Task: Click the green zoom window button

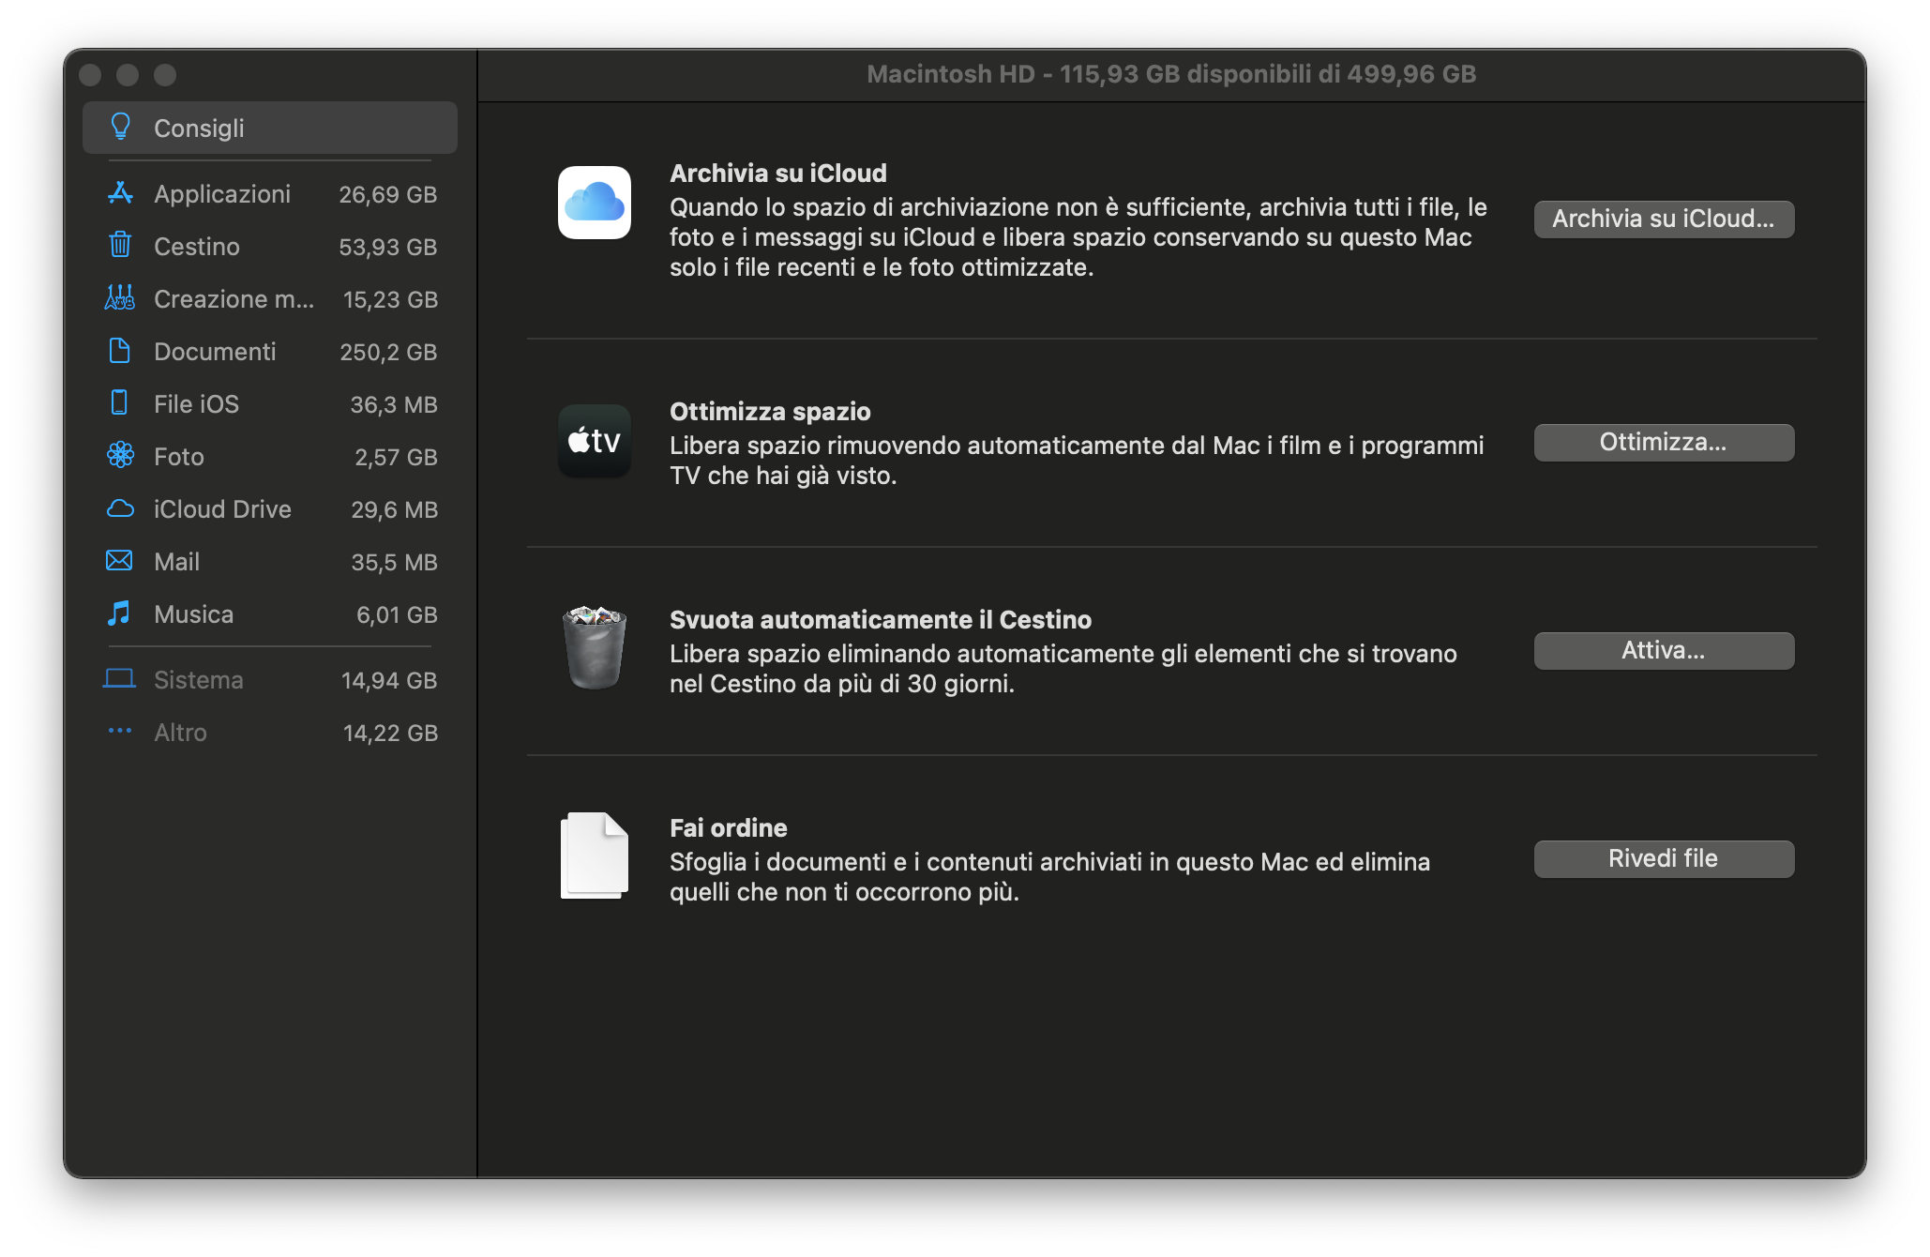Action: point(165,75)
